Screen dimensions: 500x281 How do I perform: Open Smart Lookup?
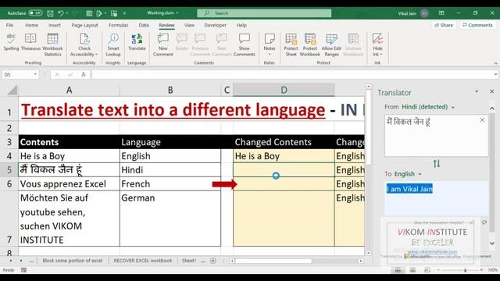point(113,44)
